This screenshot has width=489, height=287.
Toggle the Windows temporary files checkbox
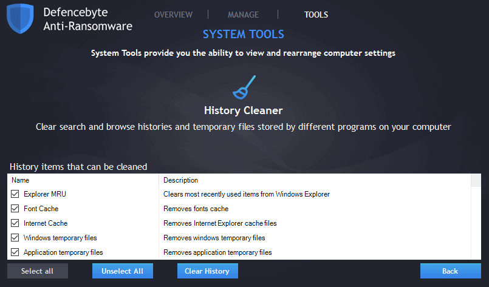[x=15, y=238]
